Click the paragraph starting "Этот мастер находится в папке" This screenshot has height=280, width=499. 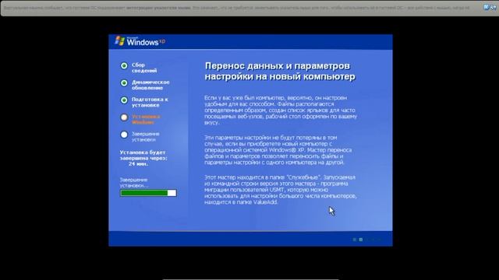281,190
